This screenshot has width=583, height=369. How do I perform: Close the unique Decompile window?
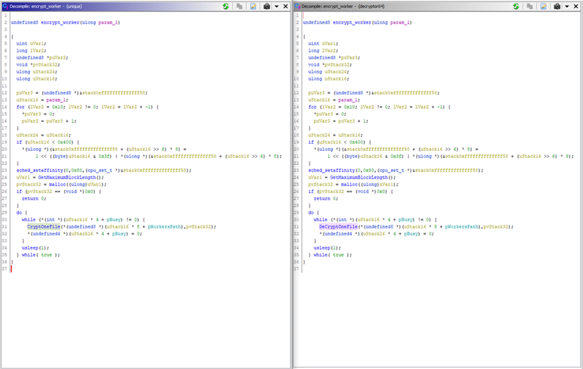pos(286,6)
